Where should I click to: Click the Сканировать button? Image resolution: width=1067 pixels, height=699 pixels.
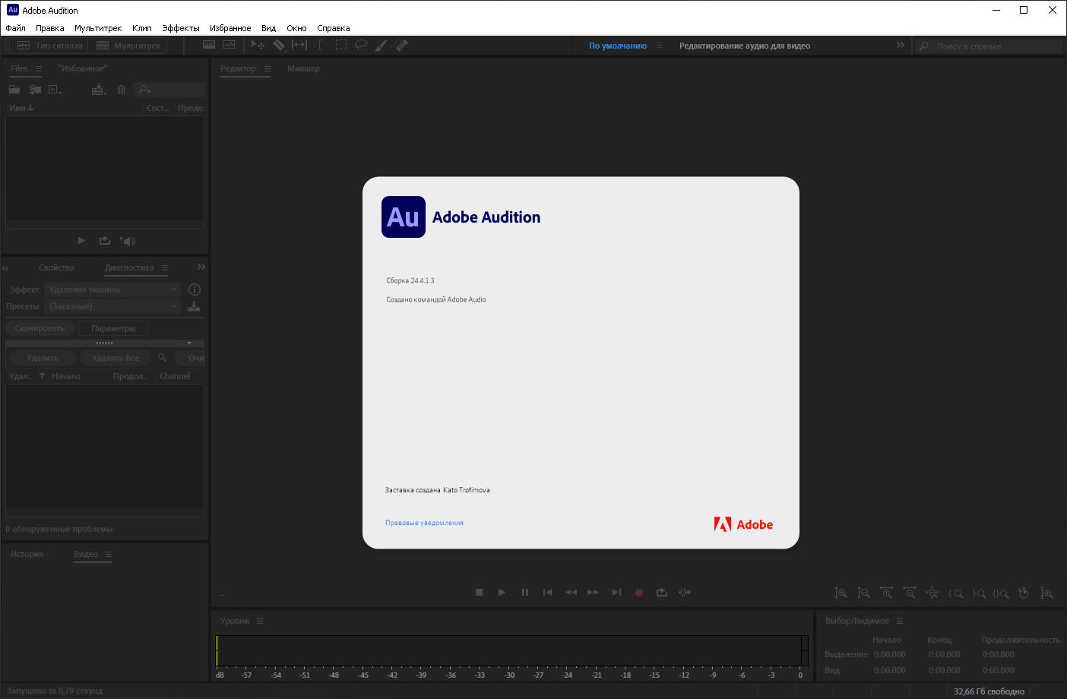coord(40,328)
